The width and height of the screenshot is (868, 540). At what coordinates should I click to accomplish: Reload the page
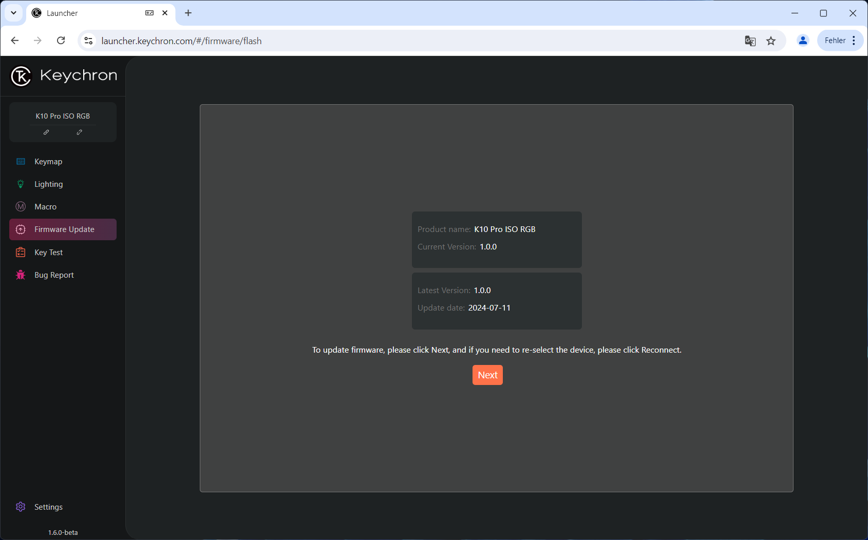click(x=61, y=41)
